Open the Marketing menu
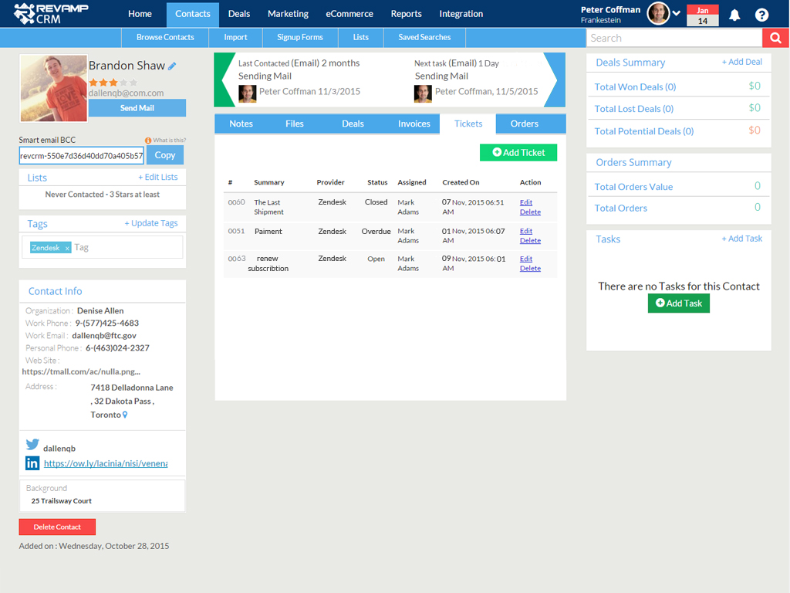 coord(288,14)
